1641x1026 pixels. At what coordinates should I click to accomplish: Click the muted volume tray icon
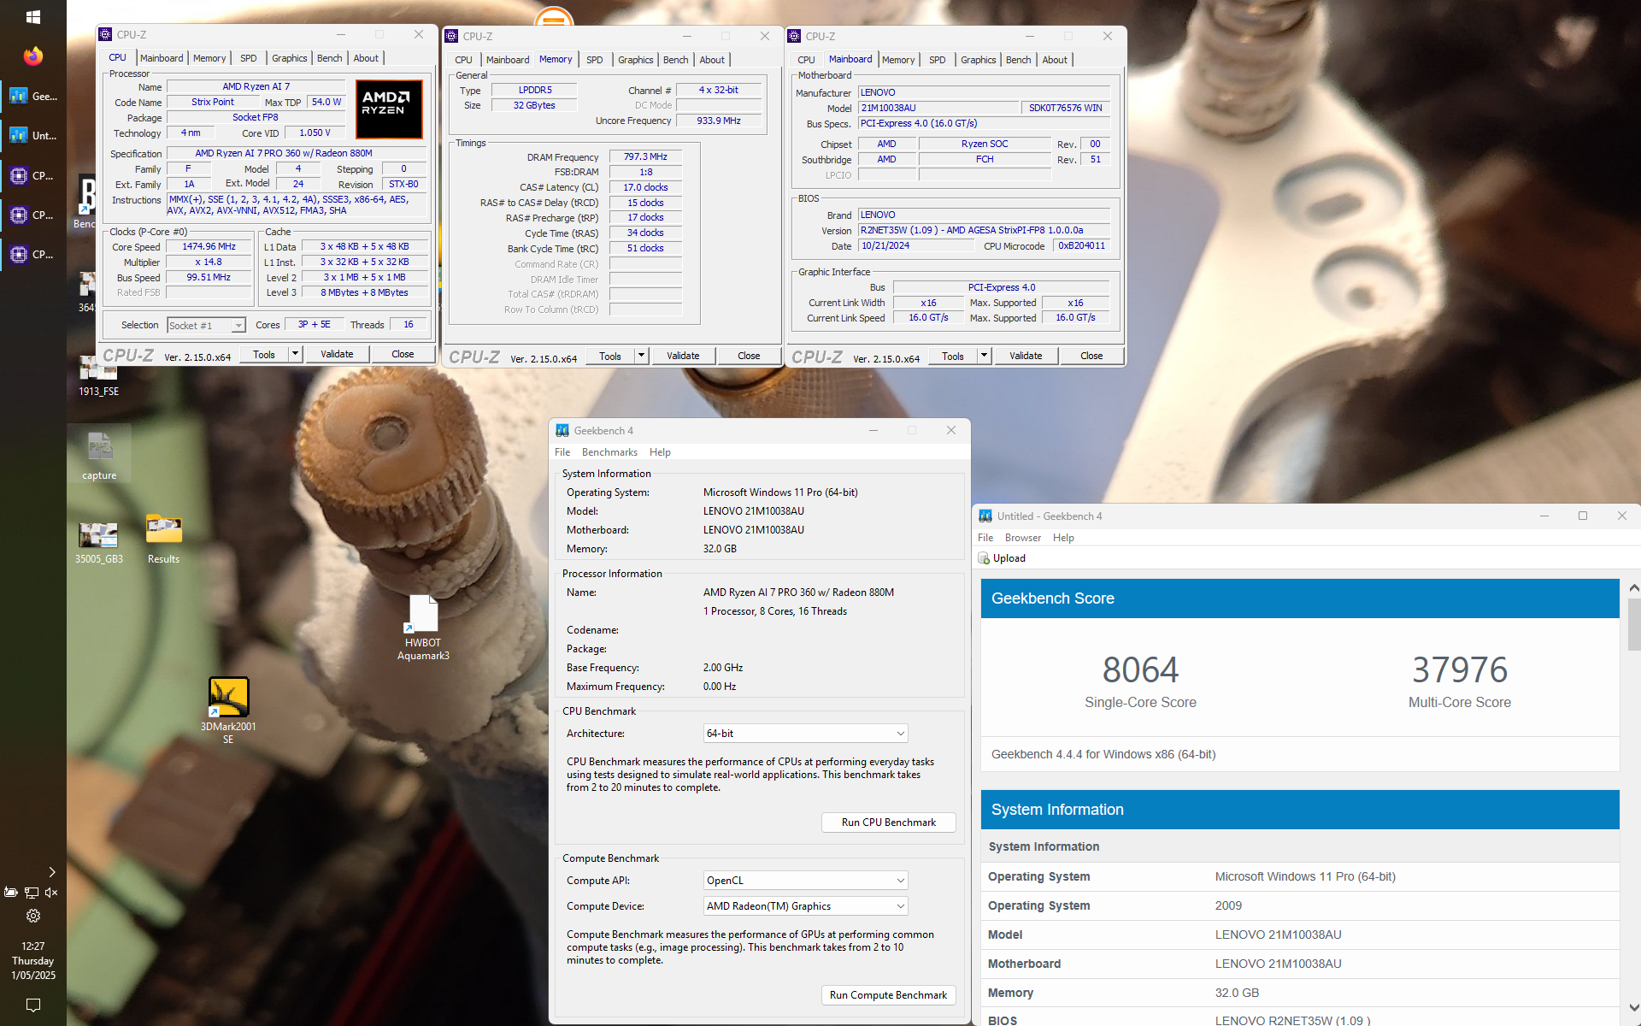click(x=51, y=893)
